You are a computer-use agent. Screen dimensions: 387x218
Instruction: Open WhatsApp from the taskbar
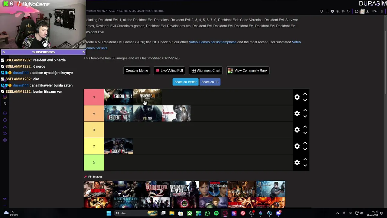click(207, 213)
